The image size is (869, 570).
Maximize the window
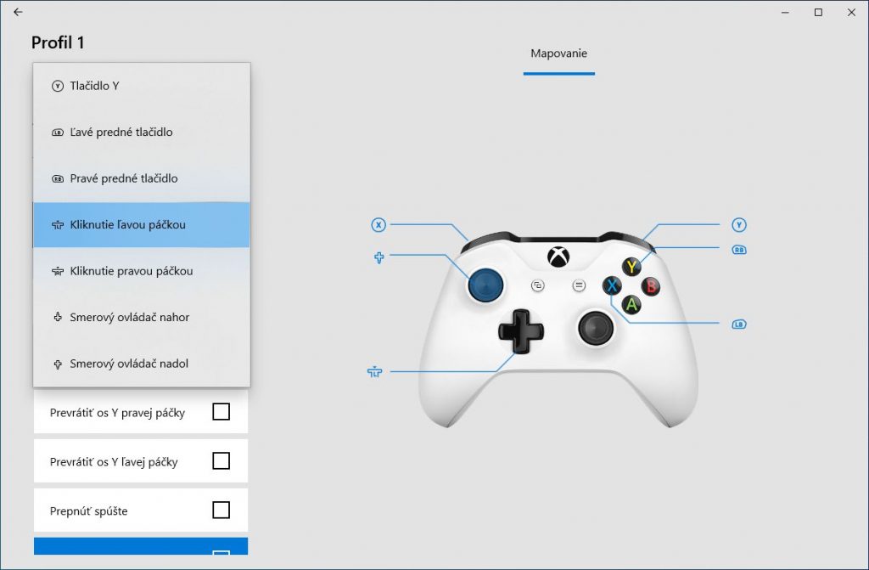818,12
